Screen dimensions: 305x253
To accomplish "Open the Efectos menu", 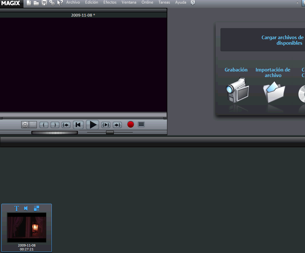I will pyautogui.click(x=110, y=2).
